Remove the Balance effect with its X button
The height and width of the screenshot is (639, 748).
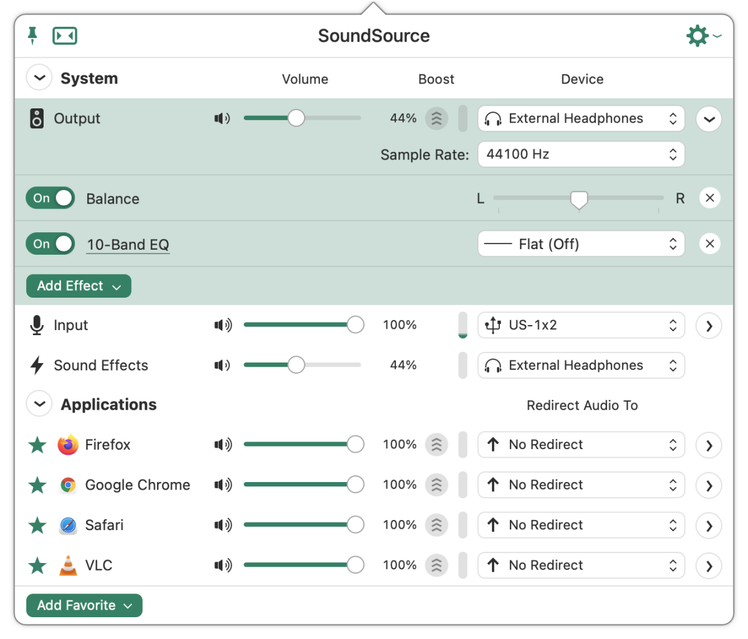pos(709,198)
